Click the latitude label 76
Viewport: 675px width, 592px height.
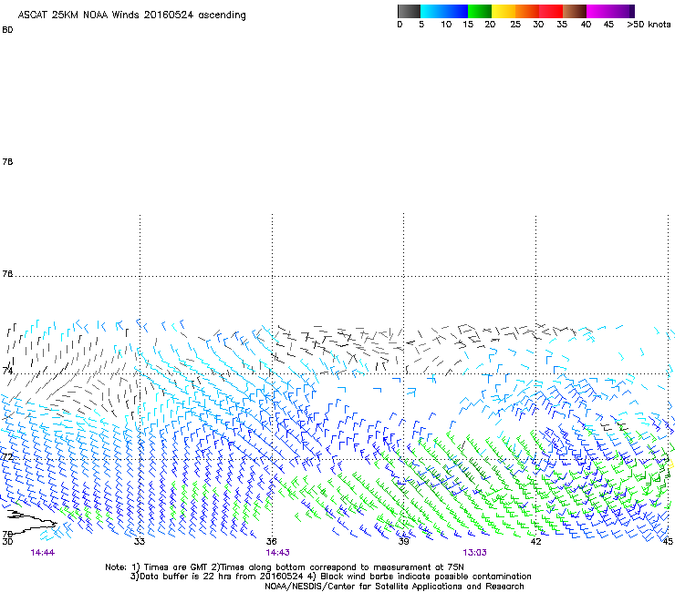(x=7, y=274)
